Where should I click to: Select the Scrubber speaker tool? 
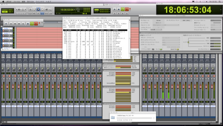click(x=46, y=9)
